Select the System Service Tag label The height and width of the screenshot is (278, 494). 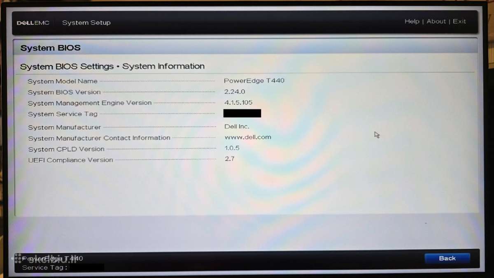coord(63,114)
